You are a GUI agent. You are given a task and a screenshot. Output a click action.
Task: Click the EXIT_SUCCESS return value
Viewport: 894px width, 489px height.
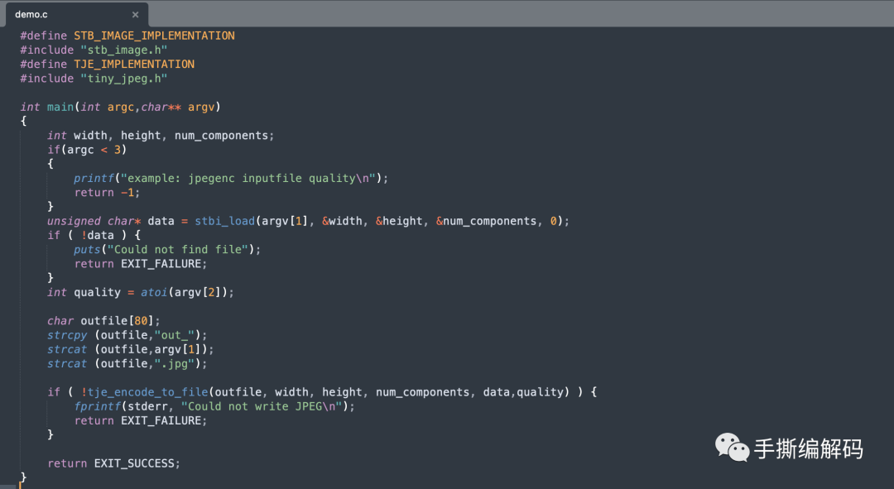coord(137,463)
